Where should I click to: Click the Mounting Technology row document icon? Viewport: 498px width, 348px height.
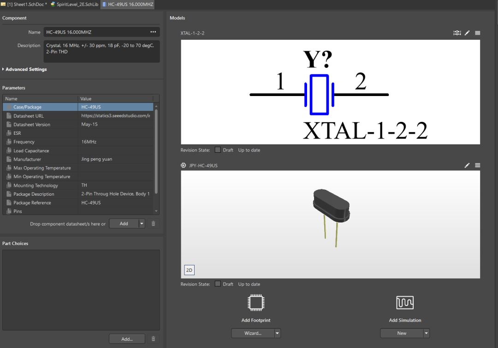(9, 185)
